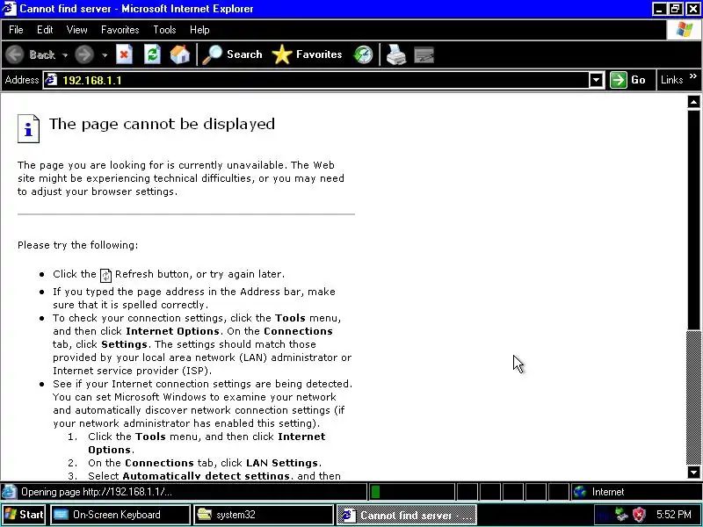Stop loading with the red X icon
This screenshot has width=703, height=527.
pyautogui.click(x=124, y=54)
